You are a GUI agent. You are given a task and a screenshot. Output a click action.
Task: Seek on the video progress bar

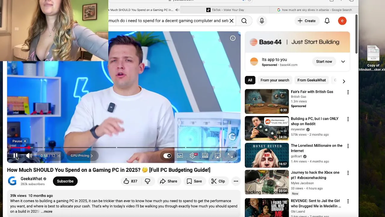(x=124, y=148)
